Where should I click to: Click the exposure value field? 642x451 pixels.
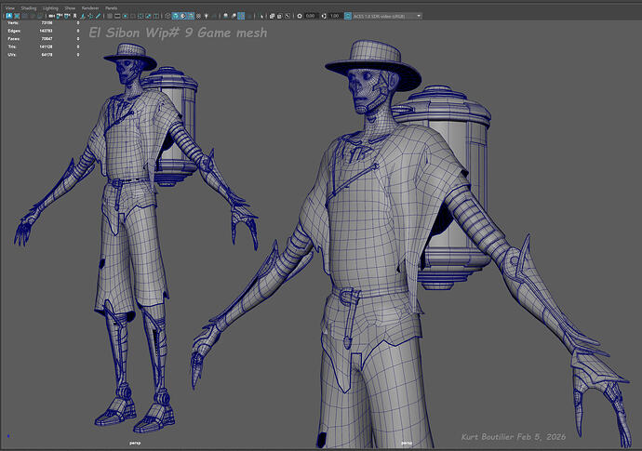coord(310,16)
